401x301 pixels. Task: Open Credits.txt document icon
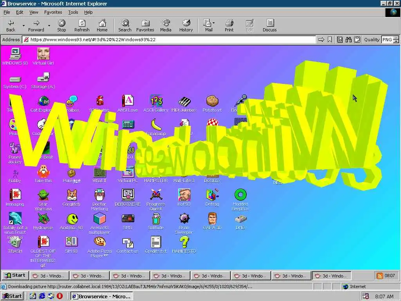point(156,245)
